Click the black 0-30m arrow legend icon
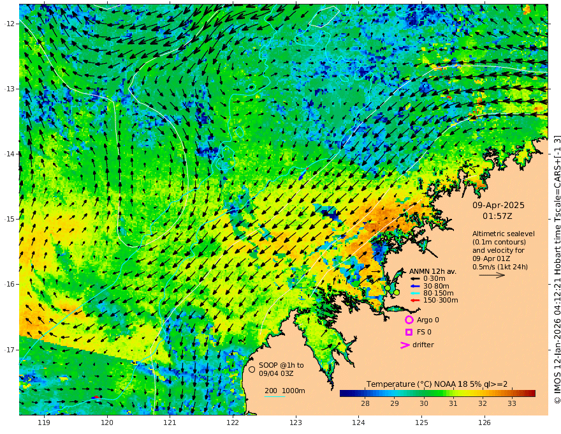The height and width of the screenshot is (434, 561). coord(415,279)
